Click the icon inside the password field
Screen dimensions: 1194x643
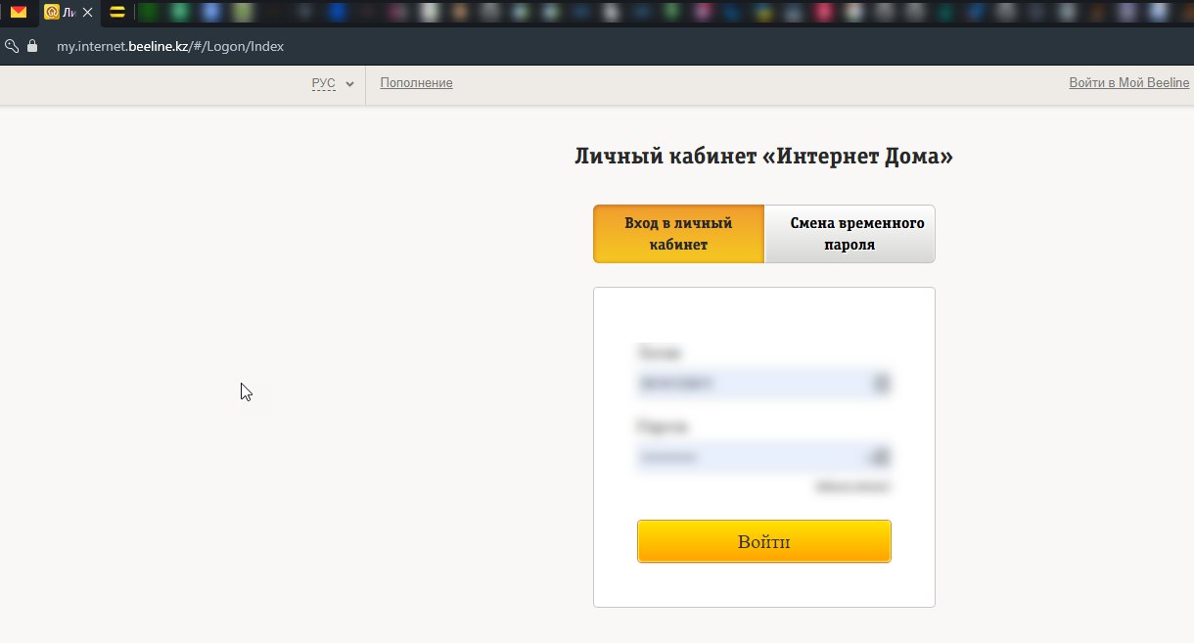tap(879, 457)
